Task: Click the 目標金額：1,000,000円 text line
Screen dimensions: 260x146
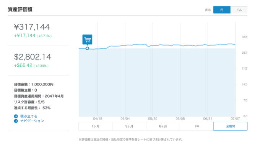Action: click(x=34, y=84)
